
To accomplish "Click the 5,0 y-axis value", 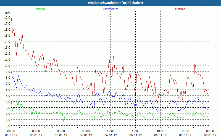I will pos(8,95).
